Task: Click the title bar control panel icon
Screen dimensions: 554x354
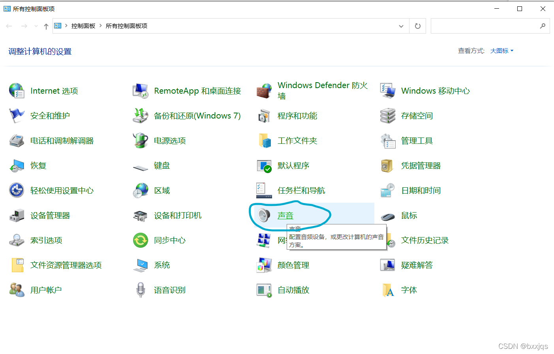Action: click(x=7, y=8)
